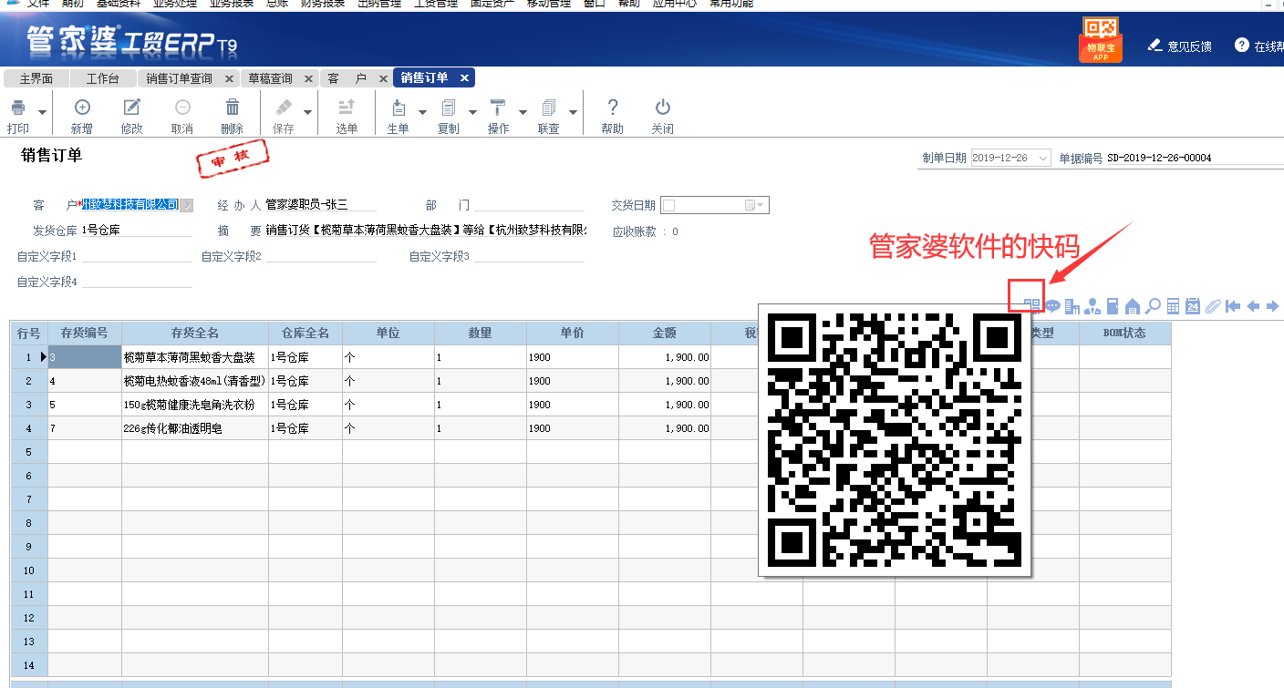The width and height of the screenshot is (1284, 688).
Task: Expand the 操作 dropdown arrow
Action: [523, 112]
